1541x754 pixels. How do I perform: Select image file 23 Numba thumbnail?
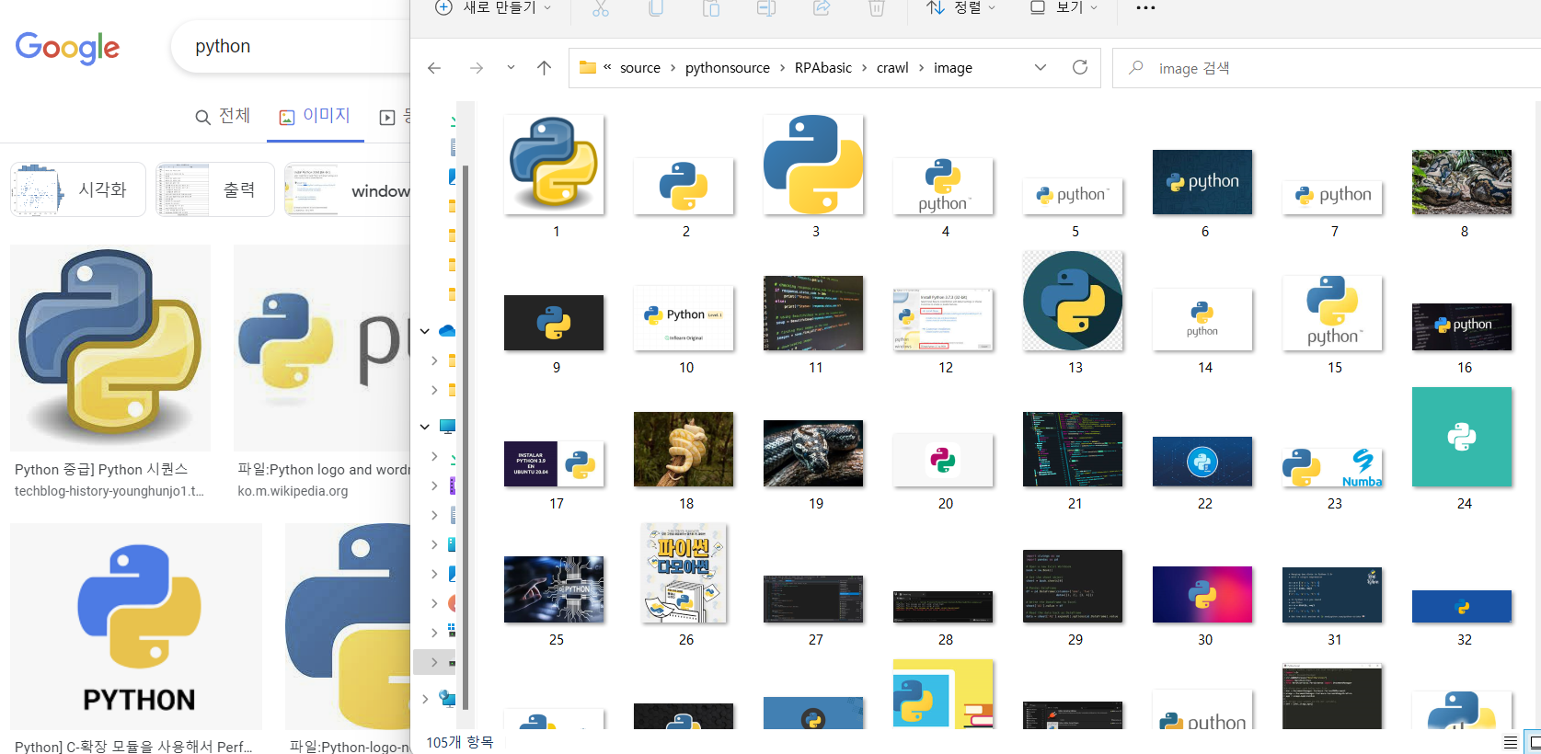click(1332, 467)
